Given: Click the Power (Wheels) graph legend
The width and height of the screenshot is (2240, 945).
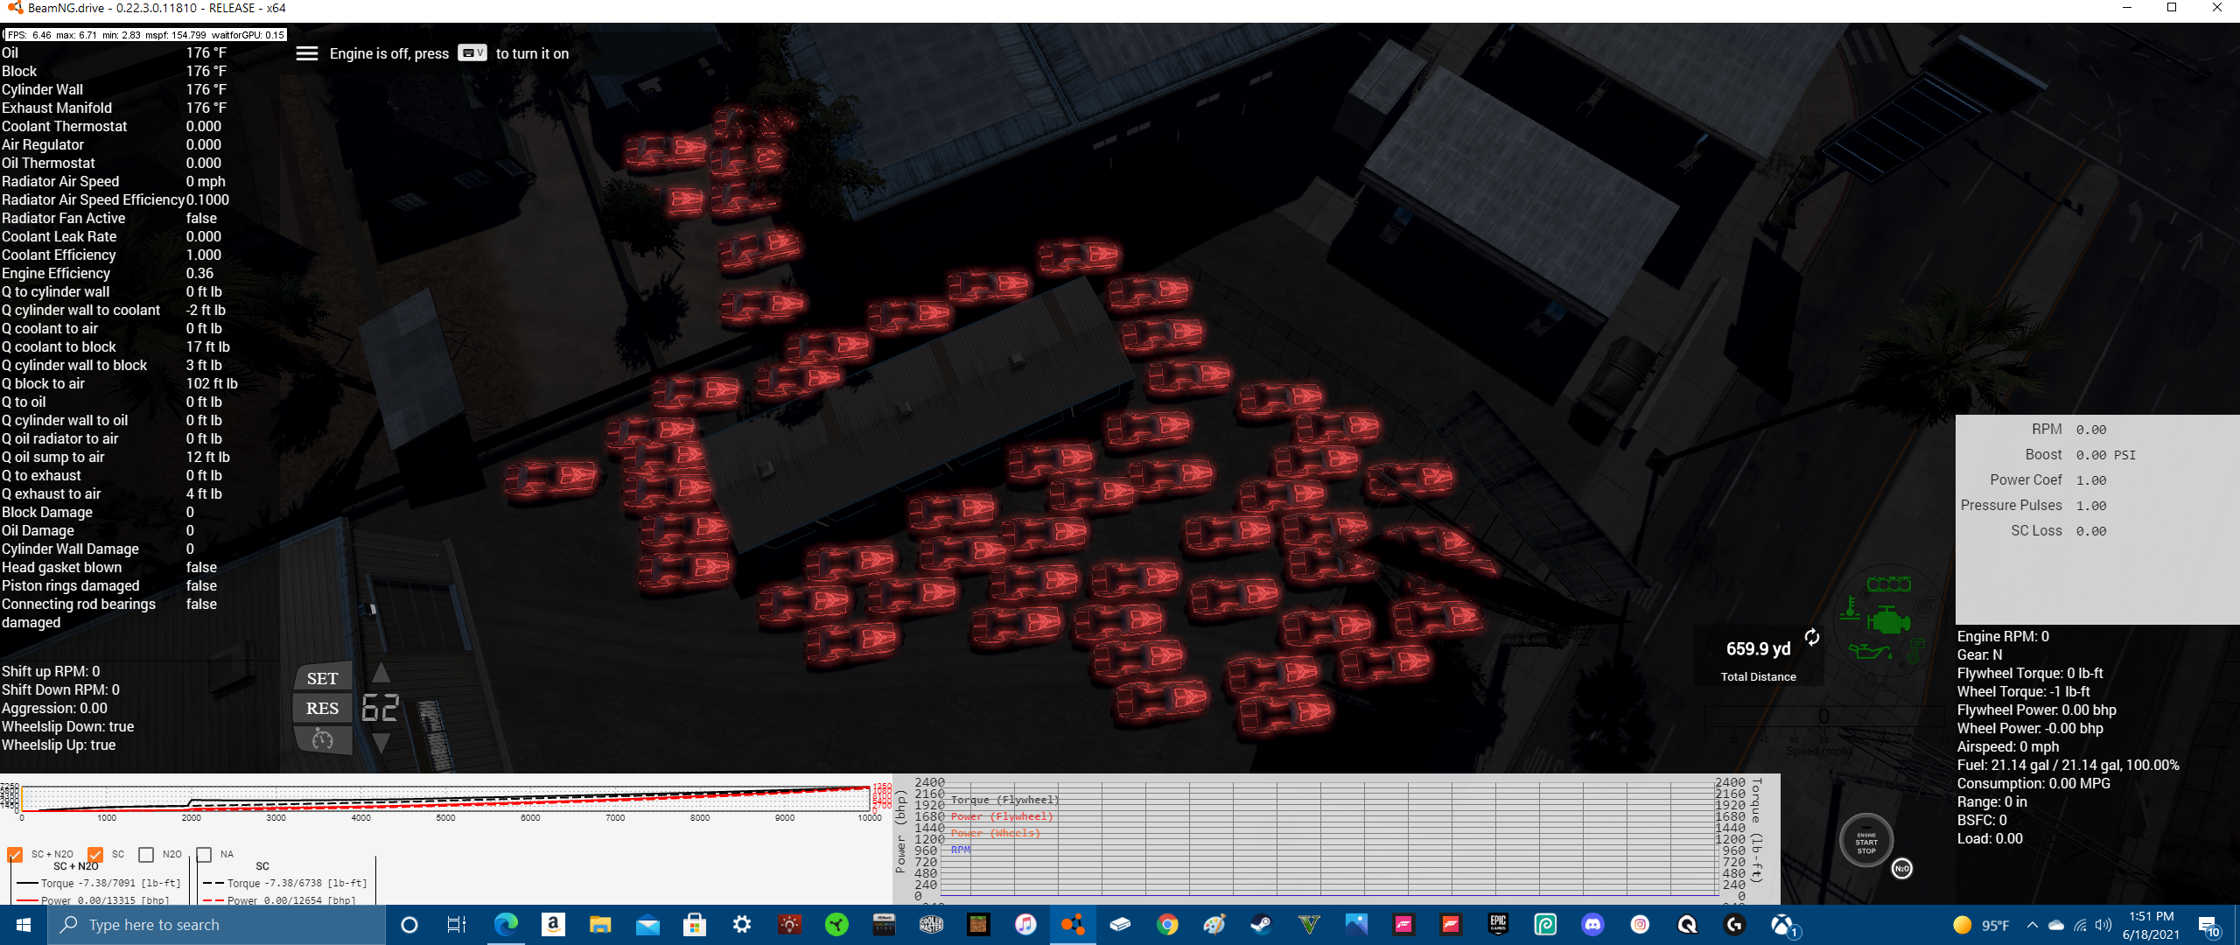Looking at the screenshot, I should click(x=996, y=833).
